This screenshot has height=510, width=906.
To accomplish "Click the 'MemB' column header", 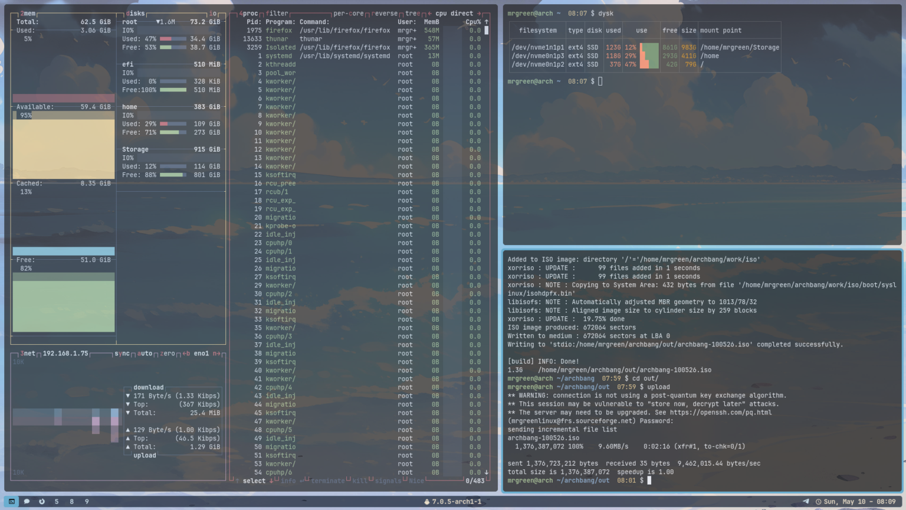I will 432,22.
